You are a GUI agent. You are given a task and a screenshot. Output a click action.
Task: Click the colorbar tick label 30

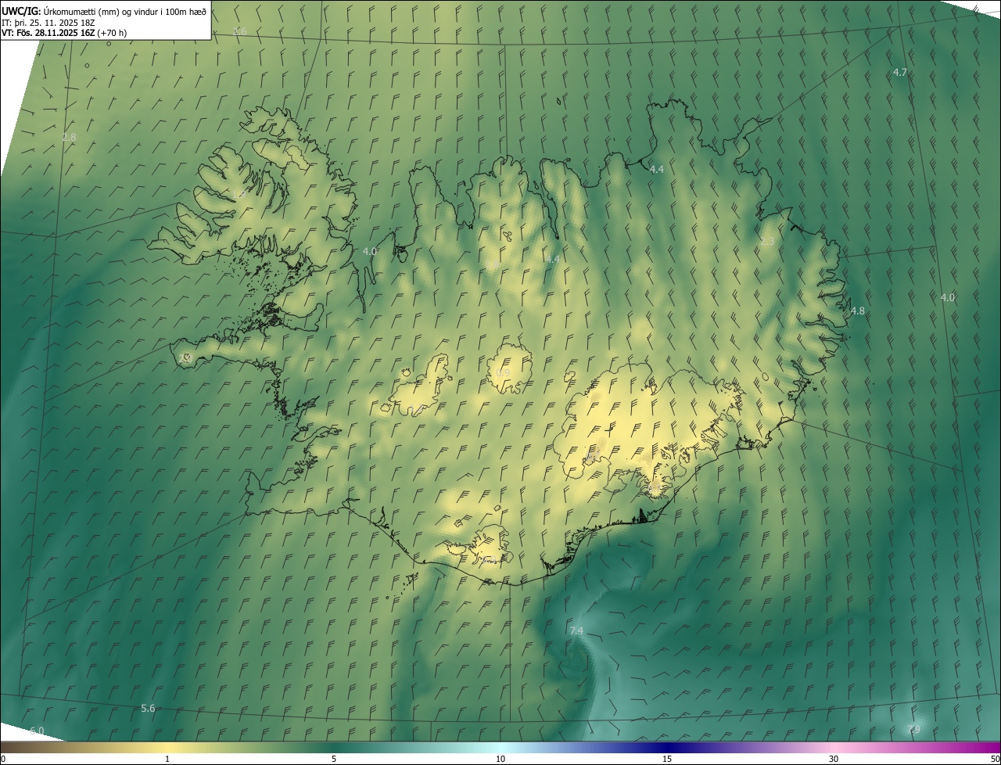pos(834,759)
